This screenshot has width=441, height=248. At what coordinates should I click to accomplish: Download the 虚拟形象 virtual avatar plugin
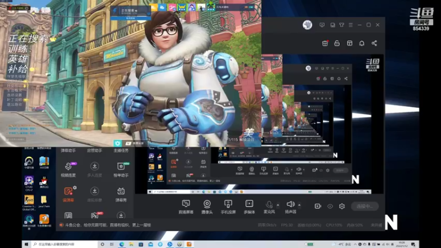[x=94, y=195]
